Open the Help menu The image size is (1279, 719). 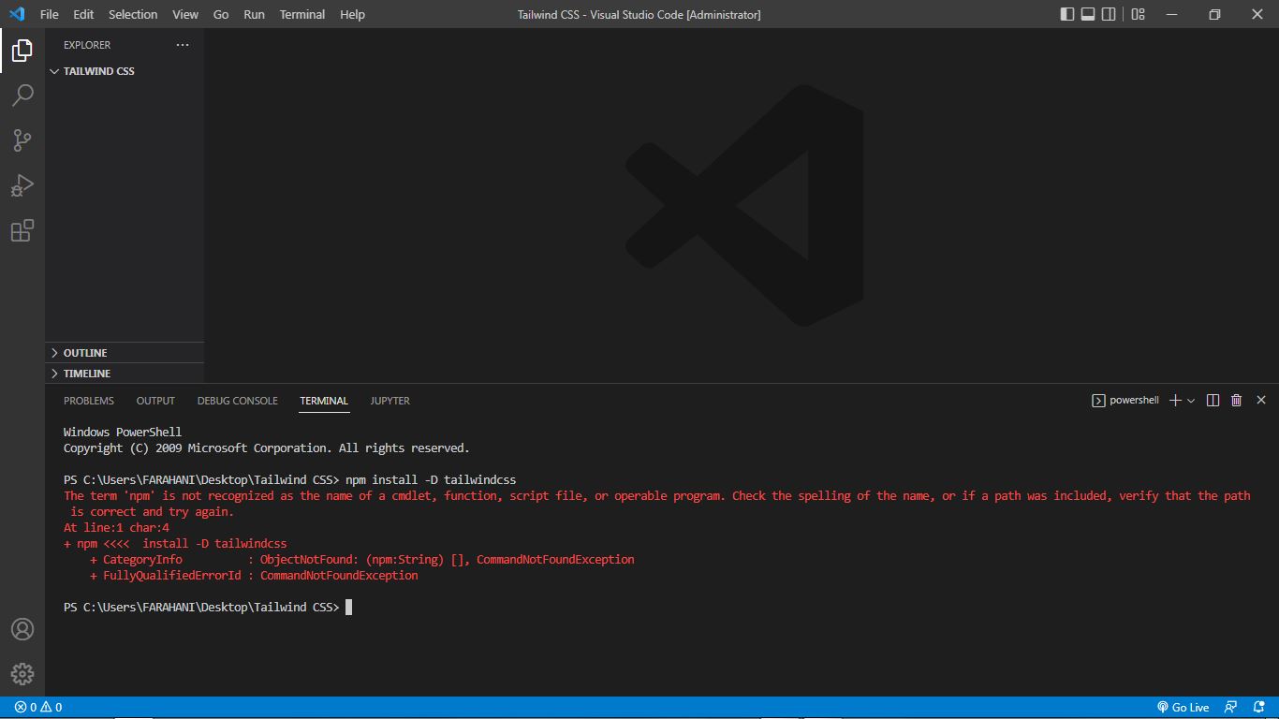[352, 14]
